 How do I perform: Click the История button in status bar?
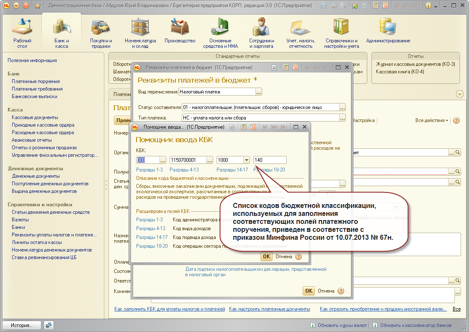[x=21, y=325]
